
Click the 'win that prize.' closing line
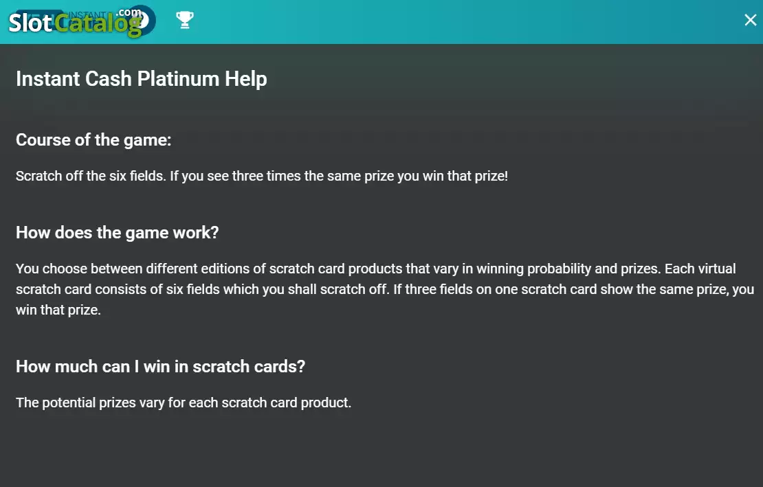(58, 310)
